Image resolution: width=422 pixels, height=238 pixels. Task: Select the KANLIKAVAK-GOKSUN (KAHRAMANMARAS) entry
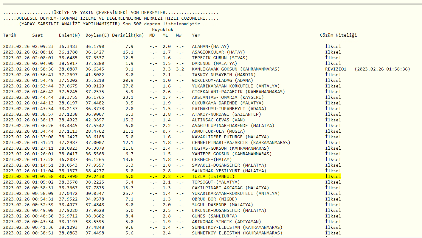click(x=236, y=69)
